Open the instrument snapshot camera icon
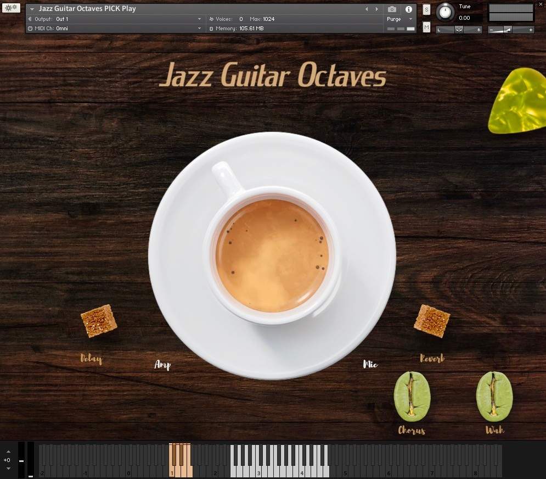This screenshot has height=479, width=546. point(392,9)
